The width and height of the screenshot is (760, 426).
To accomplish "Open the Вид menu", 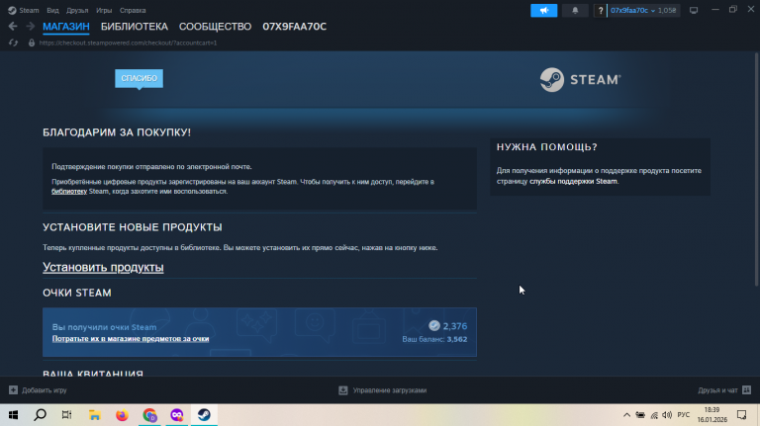I will point(52,10).
